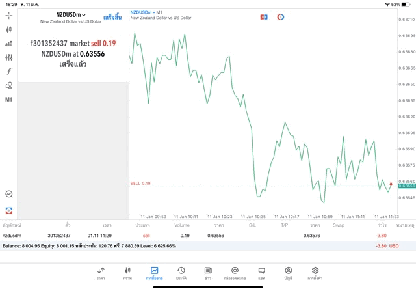Screen dimensions: 416x291
Task: Tap the blue เสร็จสิ้น done button
Action: pos(112,18)
